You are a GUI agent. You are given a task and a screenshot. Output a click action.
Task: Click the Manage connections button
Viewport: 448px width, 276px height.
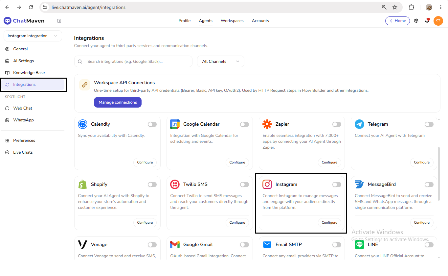coord(118,102)
